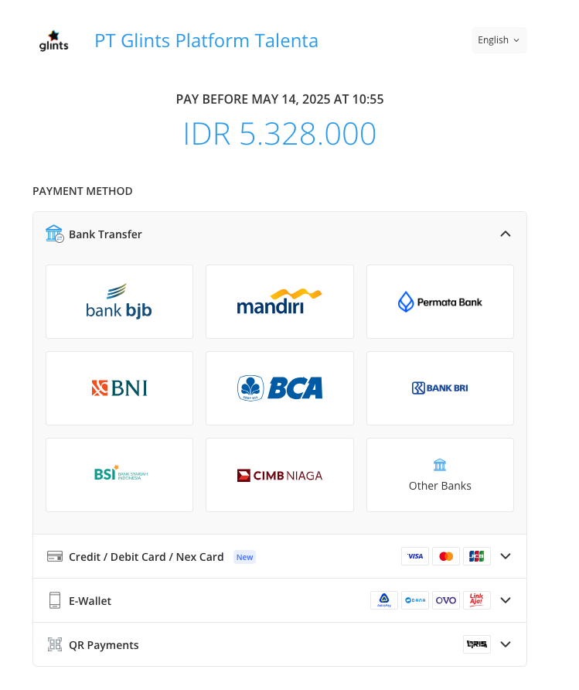Click the Bank Transfer heading text
The image size is (579, 690).
tap(105, 234)
